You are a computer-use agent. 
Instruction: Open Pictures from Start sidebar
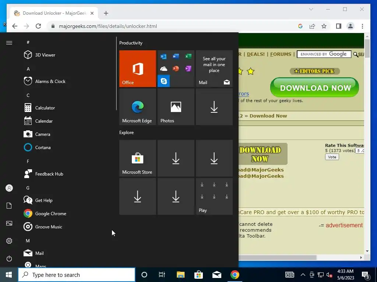(9, 224)
